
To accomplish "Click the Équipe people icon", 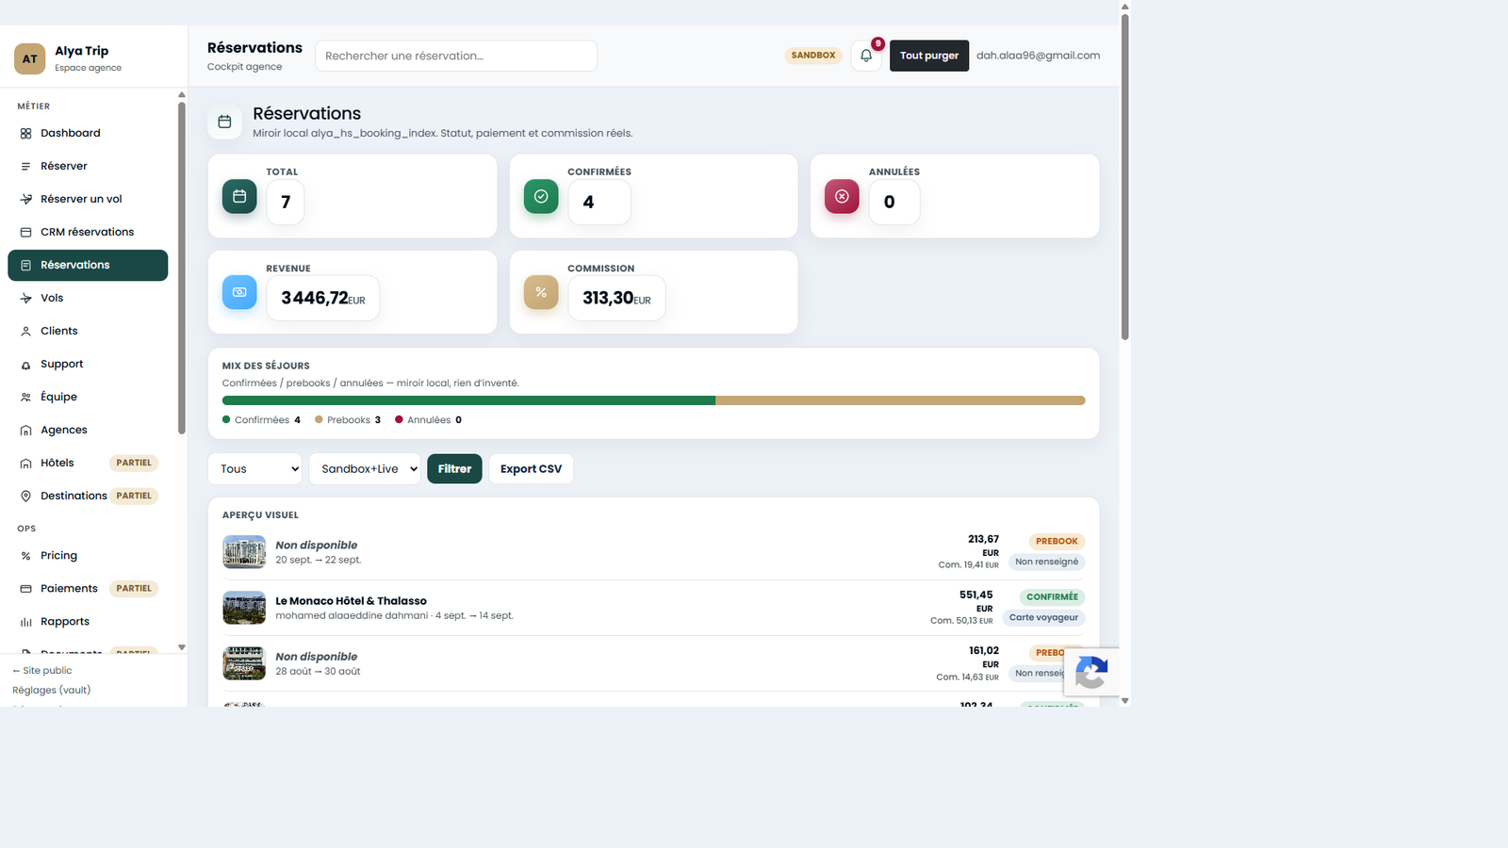I will 26,398.
